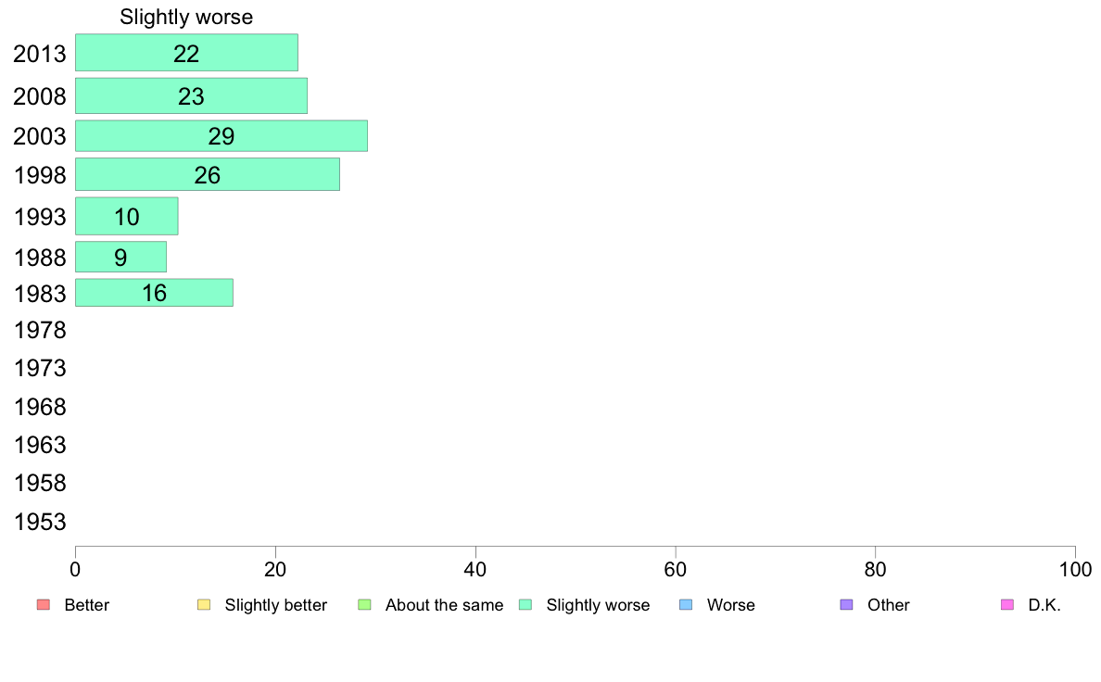
Task: Click the Slightly worse chart title
Action: 186,17
